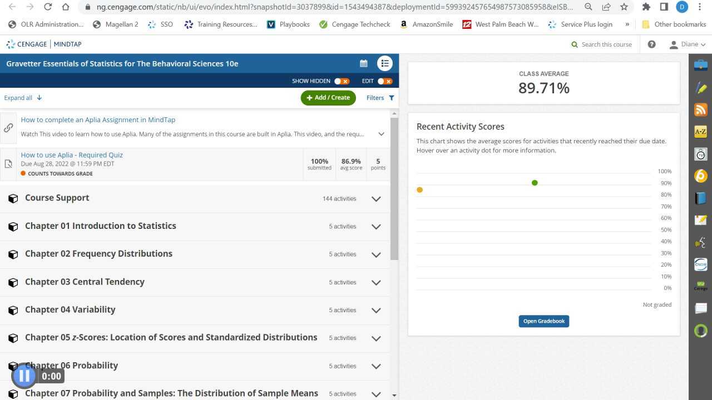Viewport: 712px width, 400px height.
Task: Open the How to use Aplia Required Quiz
Action: pos(72,154)
